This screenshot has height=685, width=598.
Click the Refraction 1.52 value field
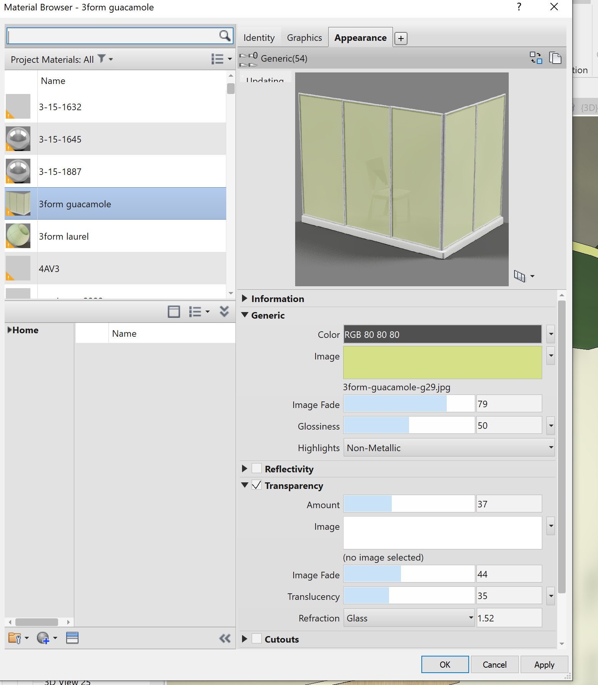(x=509, y=618)
